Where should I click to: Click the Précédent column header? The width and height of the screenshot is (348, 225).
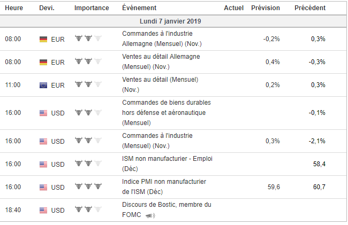tap(309, 8)
